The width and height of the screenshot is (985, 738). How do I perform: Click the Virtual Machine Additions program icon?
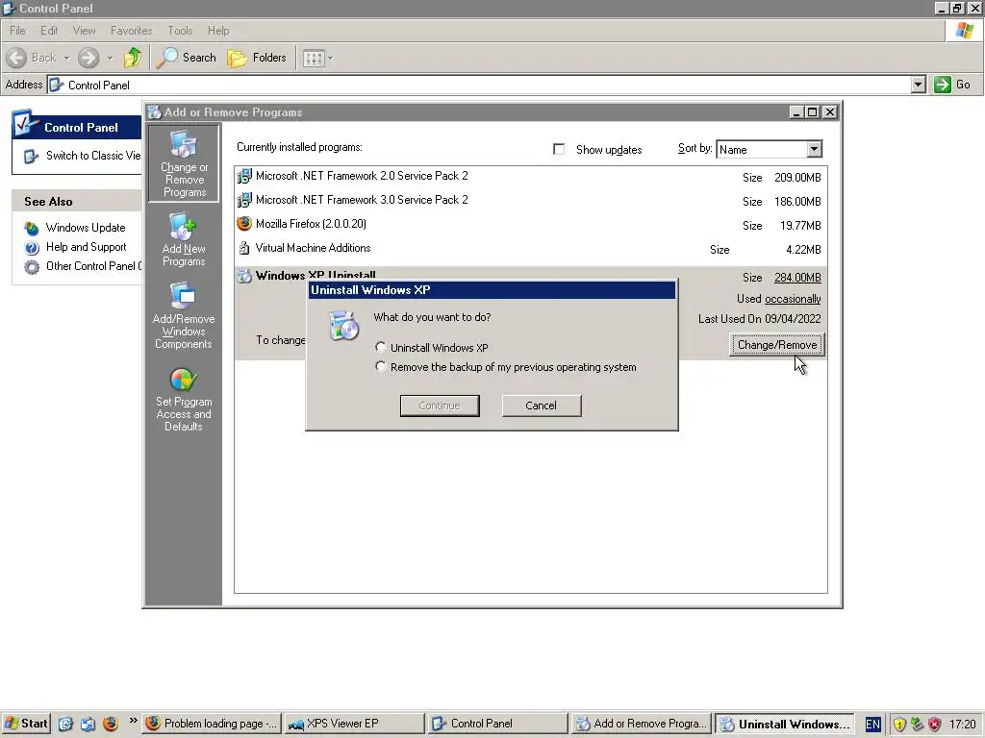244,249
